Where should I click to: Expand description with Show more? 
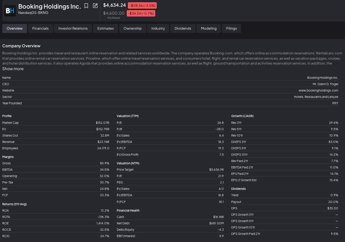(13, 69)
